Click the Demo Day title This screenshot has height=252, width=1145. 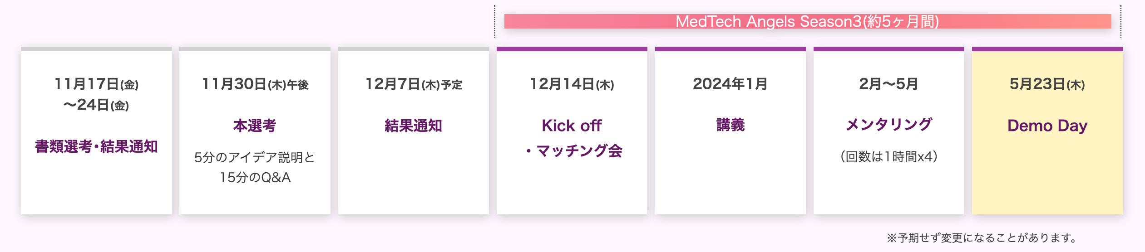(1047, 126)
